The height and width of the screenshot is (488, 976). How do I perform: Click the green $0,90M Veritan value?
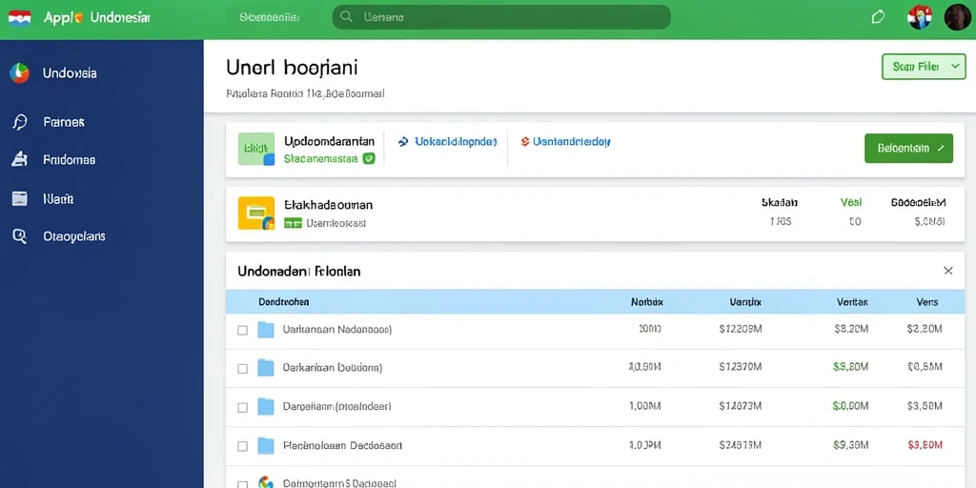(850, 406)
